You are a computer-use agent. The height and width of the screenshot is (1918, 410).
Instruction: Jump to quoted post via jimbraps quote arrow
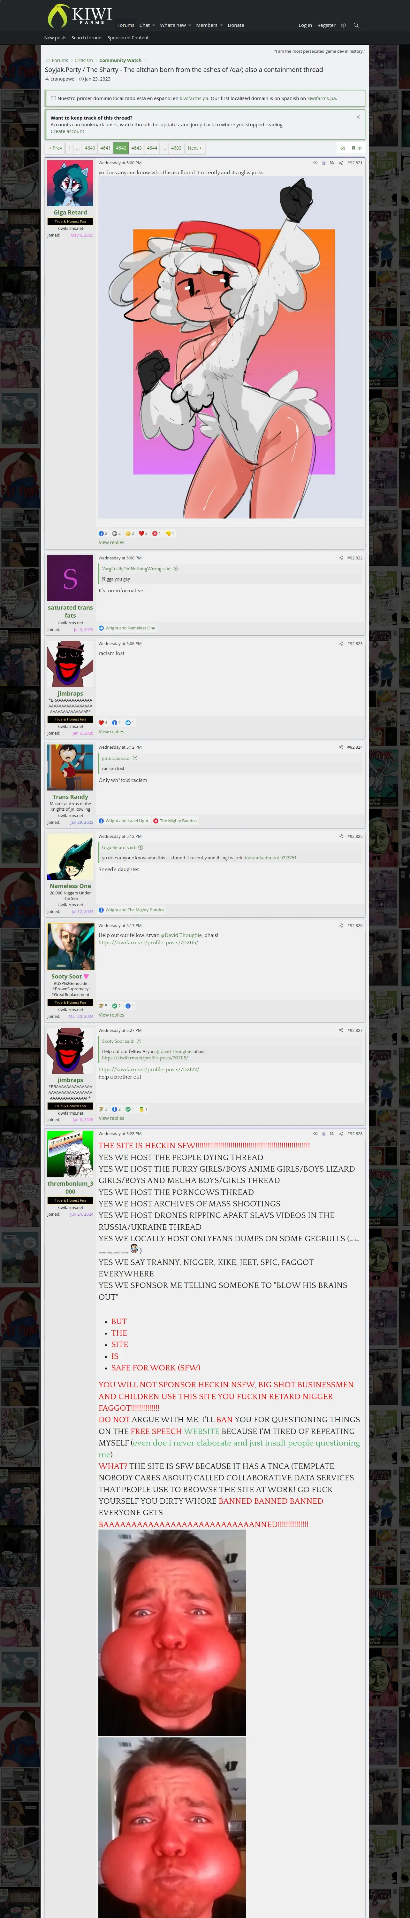[x=135, y=759]
